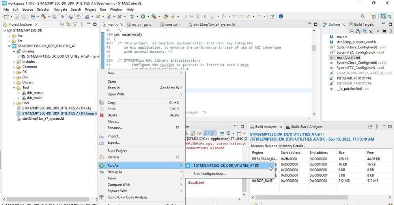Collapse the Tool folder
Image resolution: width=394 pixels, height=205 pixels.
[14, 88]
